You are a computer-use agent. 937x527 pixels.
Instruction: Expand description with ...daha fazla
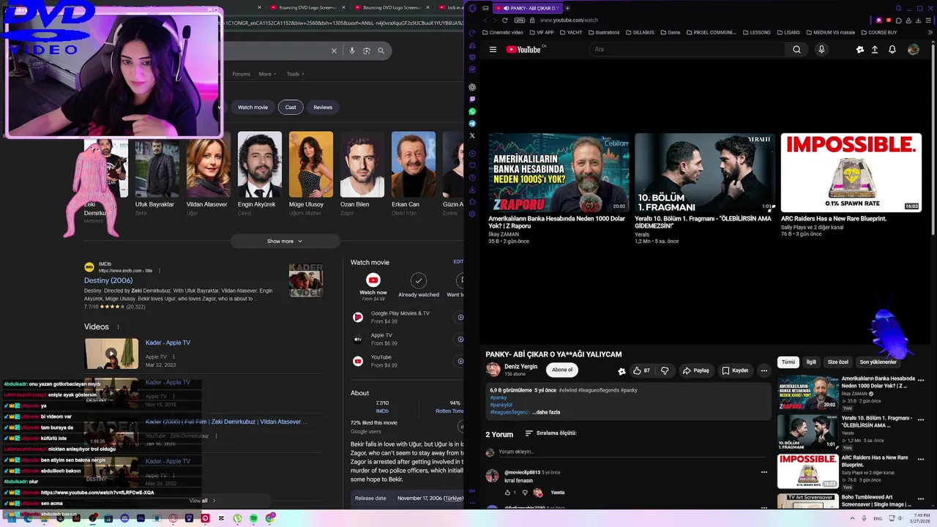(x=548, y=412)
